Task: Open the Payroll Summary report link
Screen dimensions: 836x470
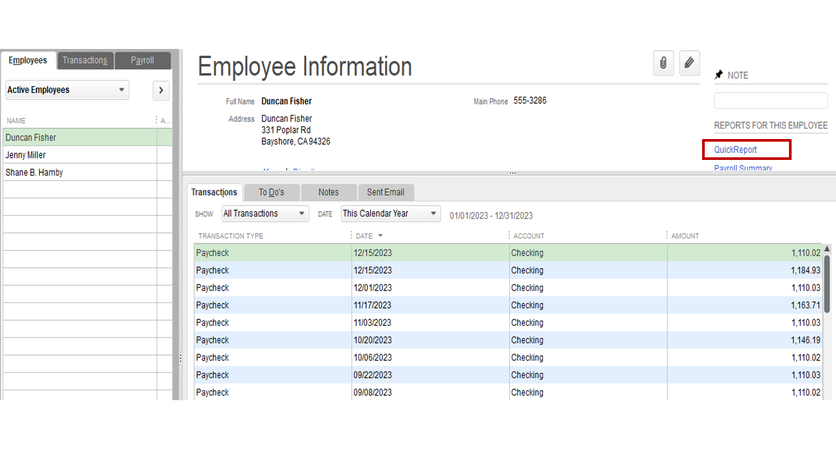Action: (x=743, y=168)
